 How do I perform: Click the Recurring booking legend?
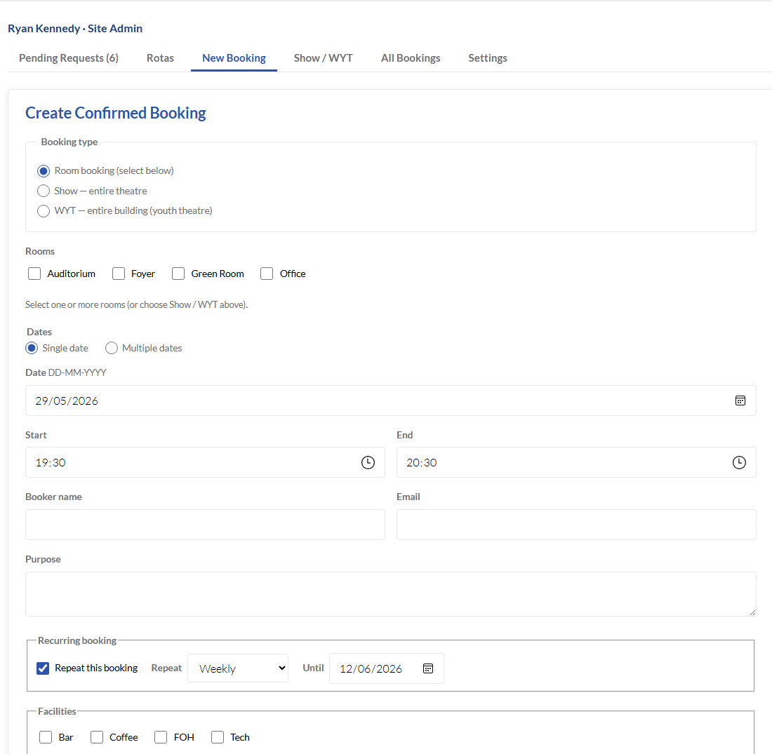77,640
